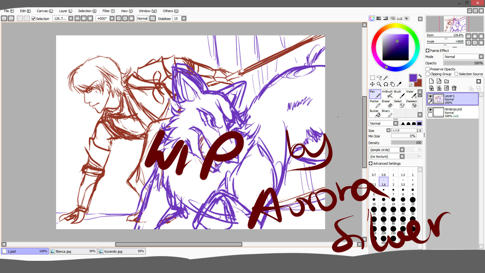485x273 pixels.
Task: Select the hand pan tool
Action: tap(393, 84)
